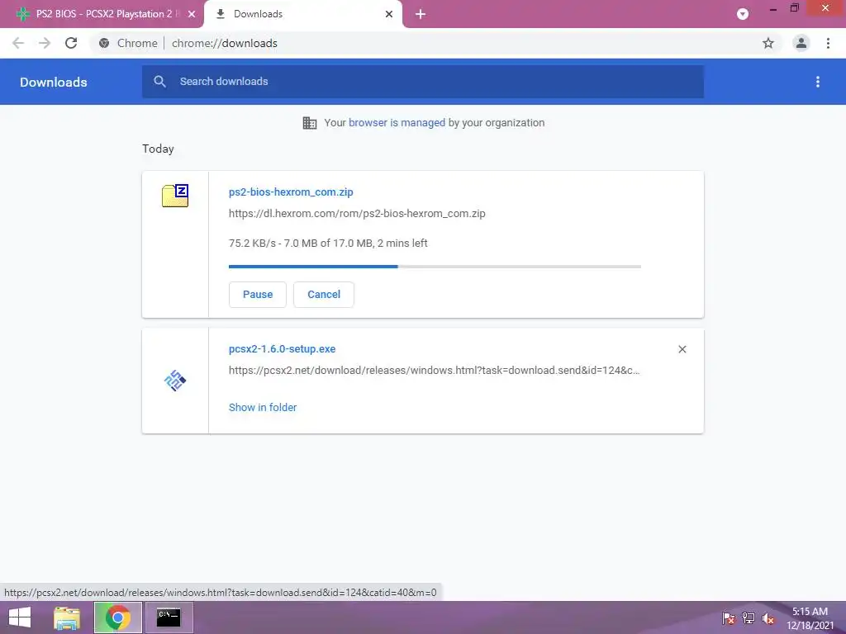Click the Action Center flag tray icon

[728, 618]
